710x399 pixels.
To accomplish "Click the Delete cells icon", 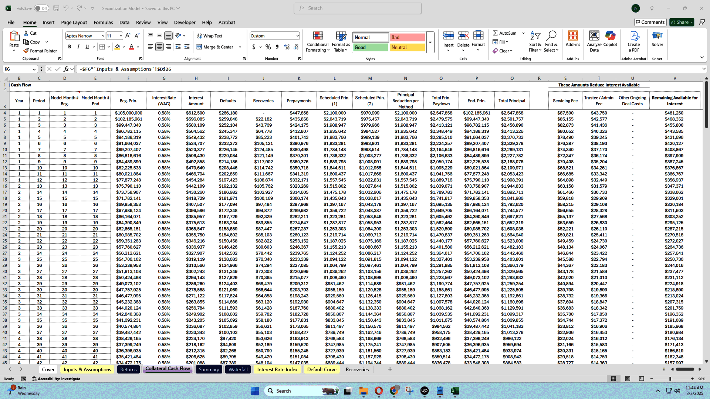I will [x=463, y=36].
